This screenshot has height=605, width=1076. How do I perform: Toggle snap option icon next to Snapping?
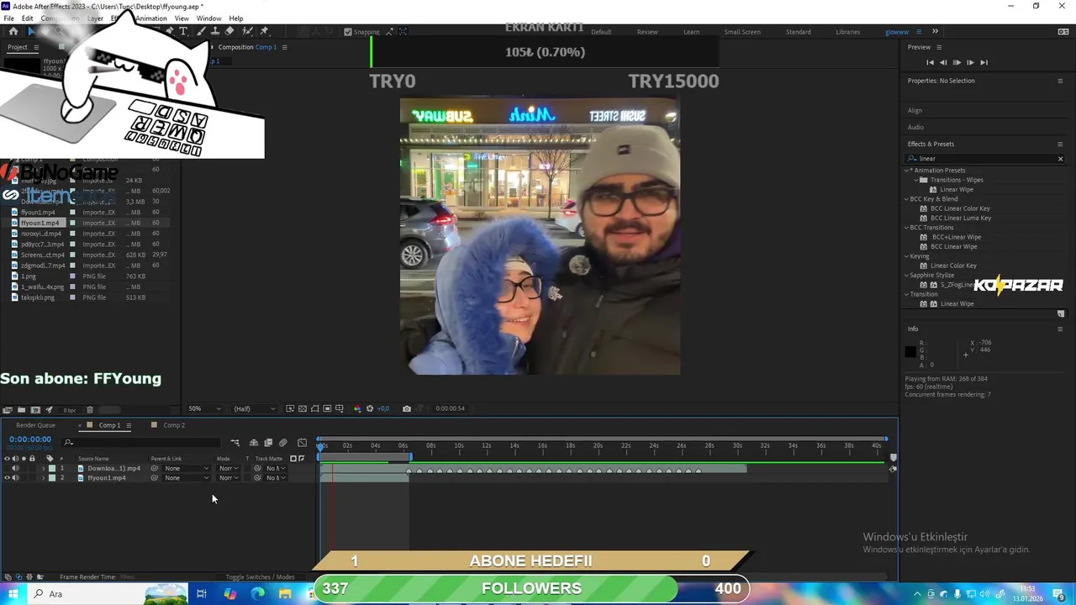pyautogui.click(x=389, y=32)
